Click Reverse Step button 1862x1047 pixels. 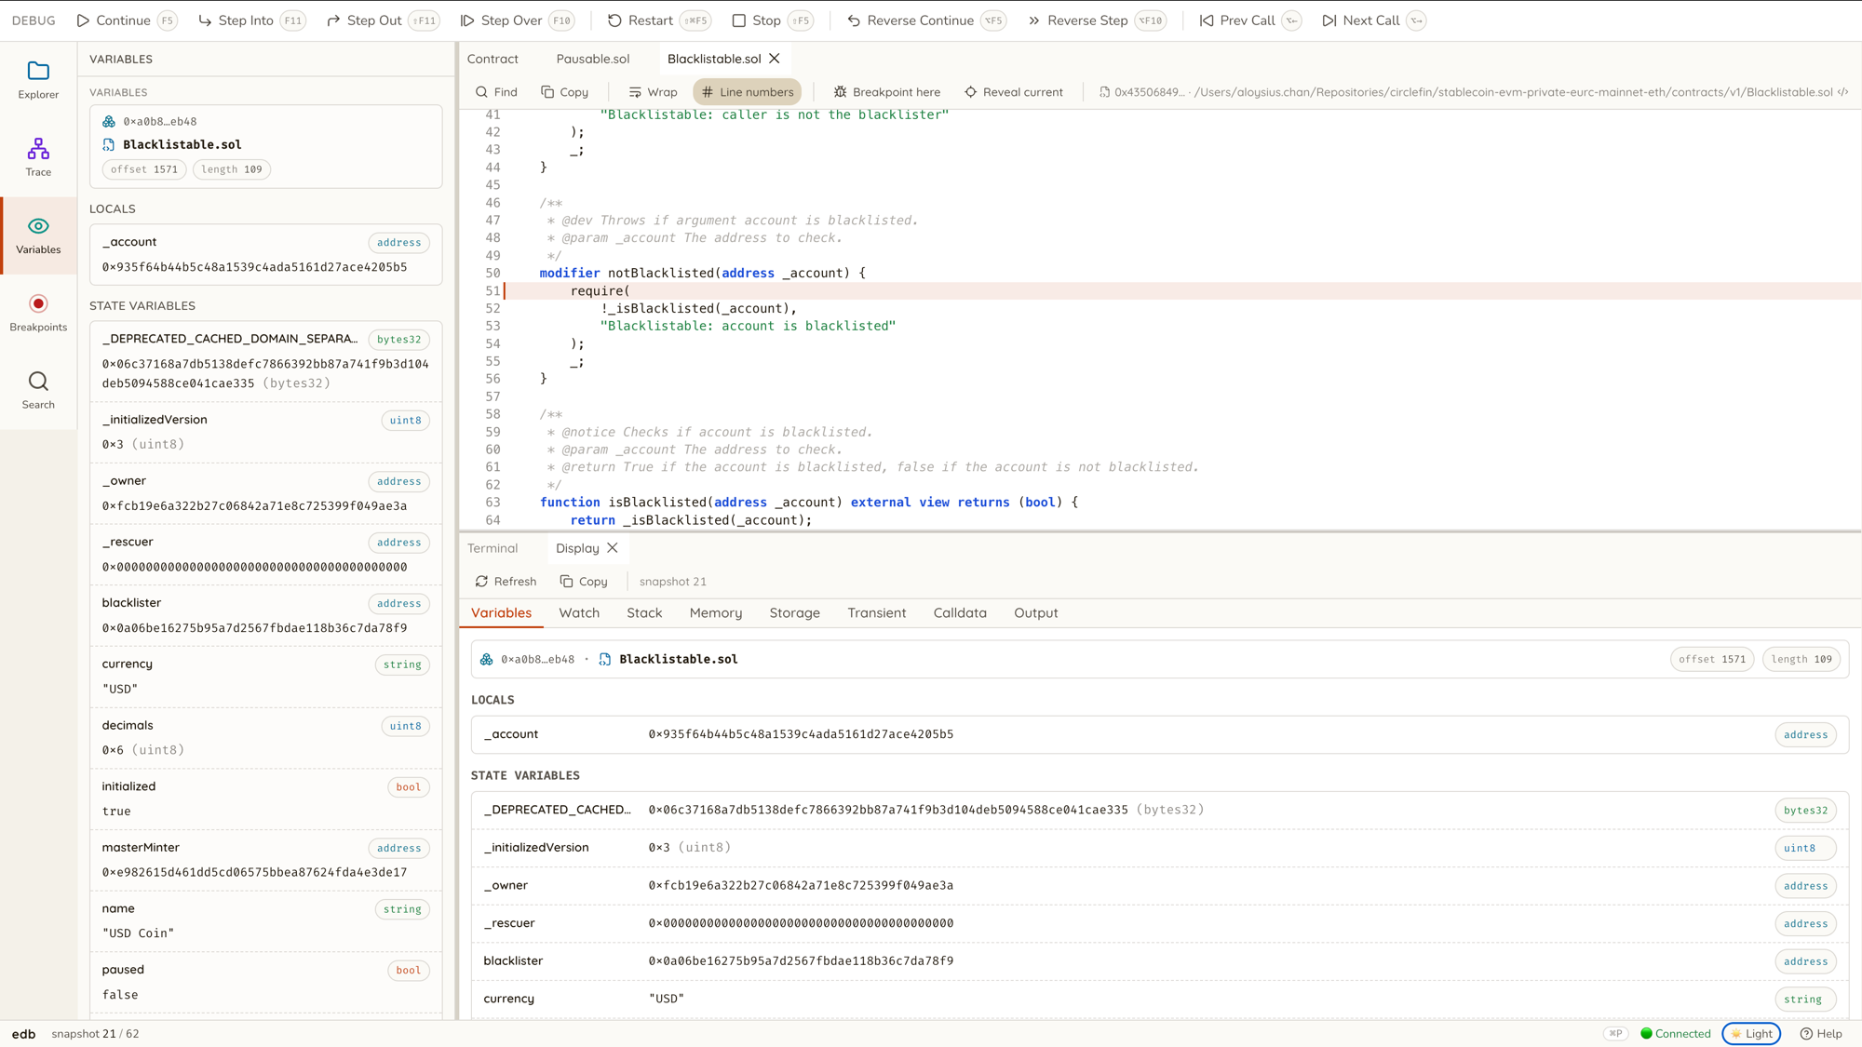[1097, 20]
